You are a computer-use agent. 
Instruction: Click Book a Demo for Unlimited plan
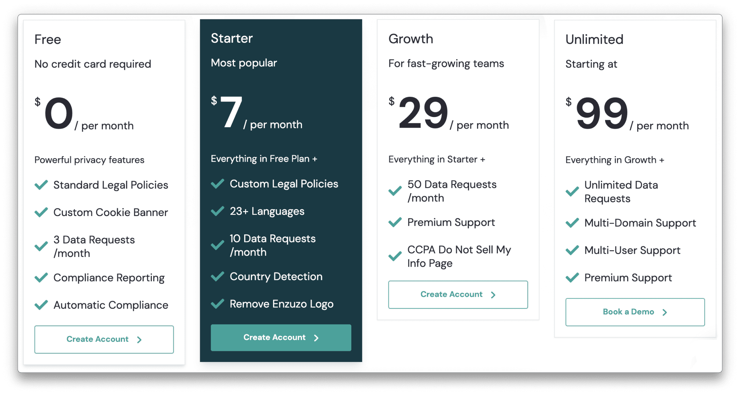(634, 312)
